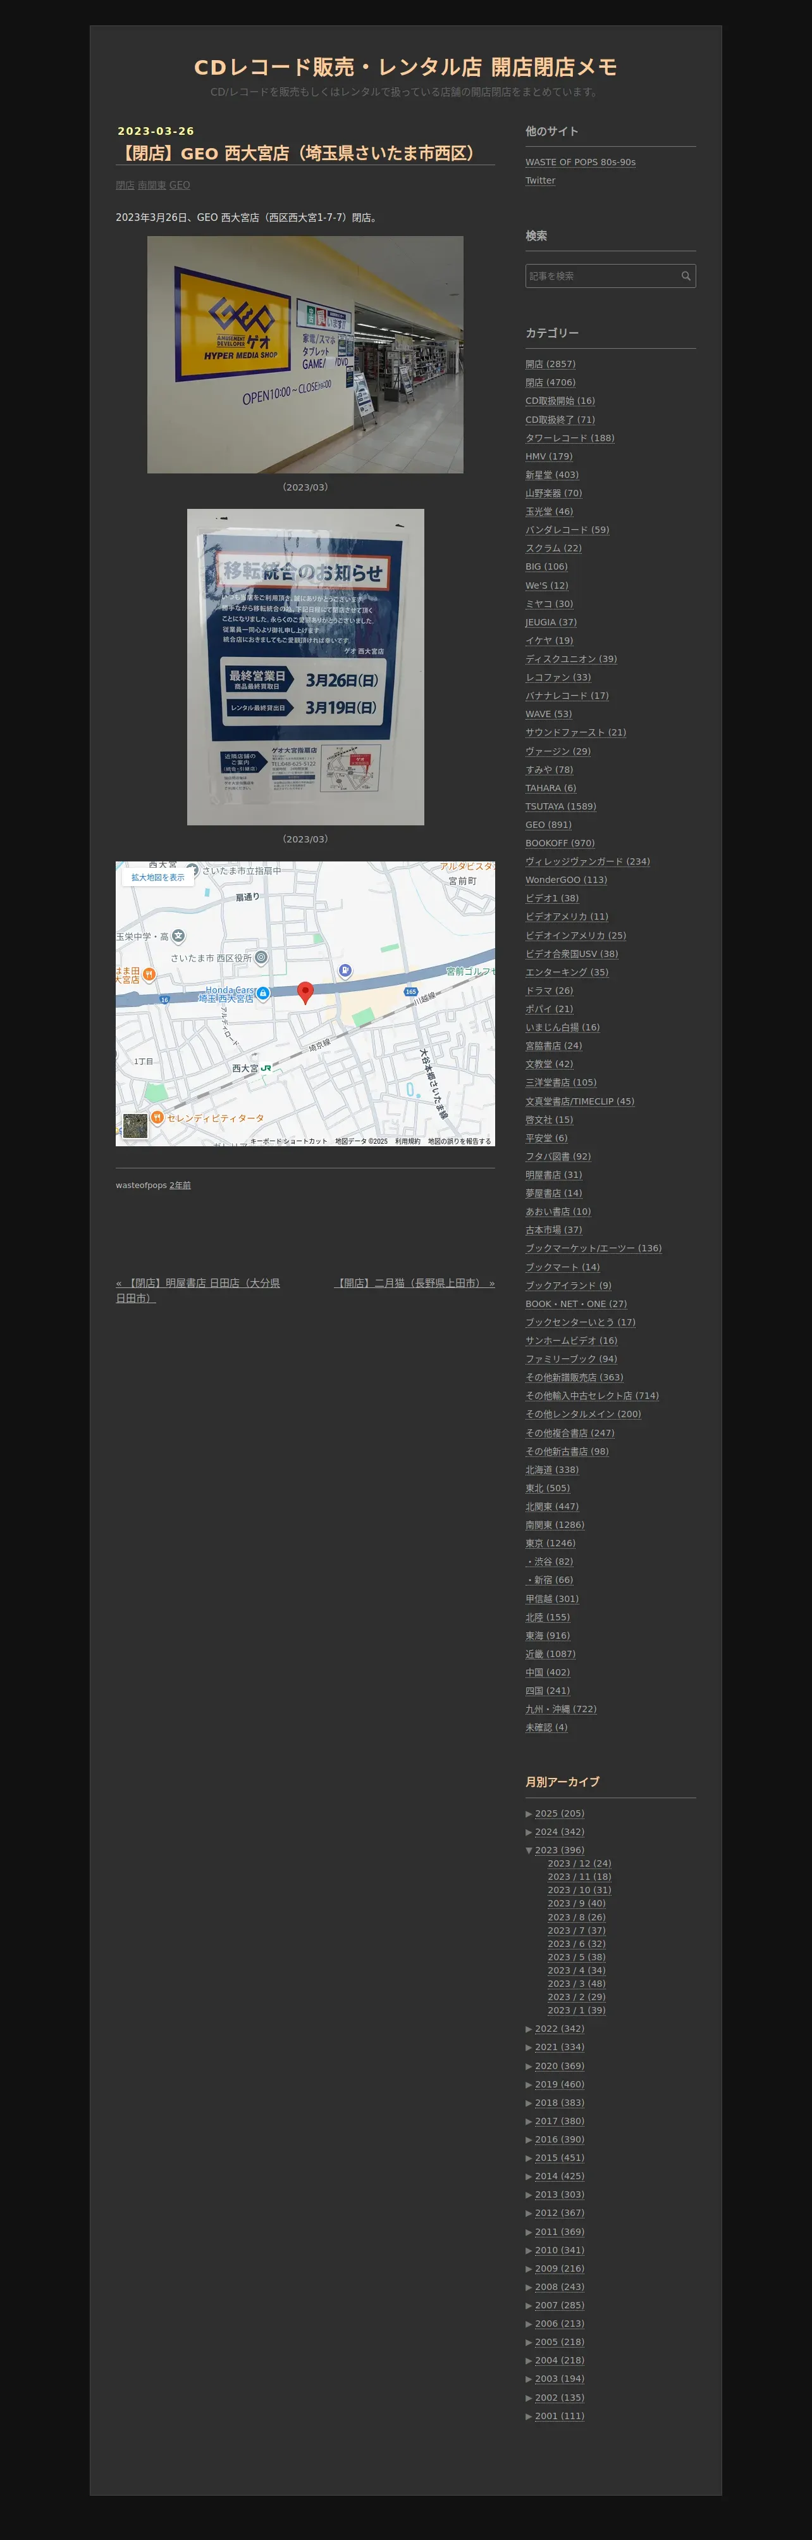Open the 九州・沖縄 (722) category

point(561,1709)
